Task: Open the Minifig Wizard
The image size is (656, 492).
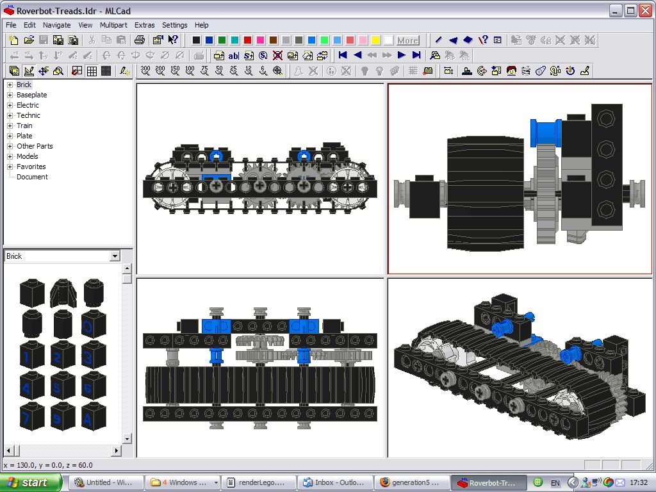Action: click(x=511, y=71)
